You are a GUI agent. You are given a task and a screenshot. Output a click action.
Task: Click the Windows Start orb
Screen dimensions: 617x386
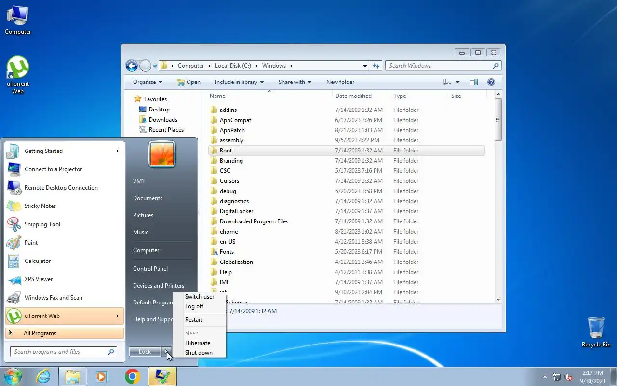pos(13,376)
